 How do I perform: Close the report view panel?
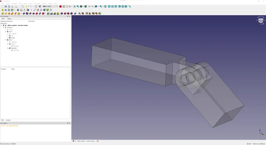pos(70,123)
